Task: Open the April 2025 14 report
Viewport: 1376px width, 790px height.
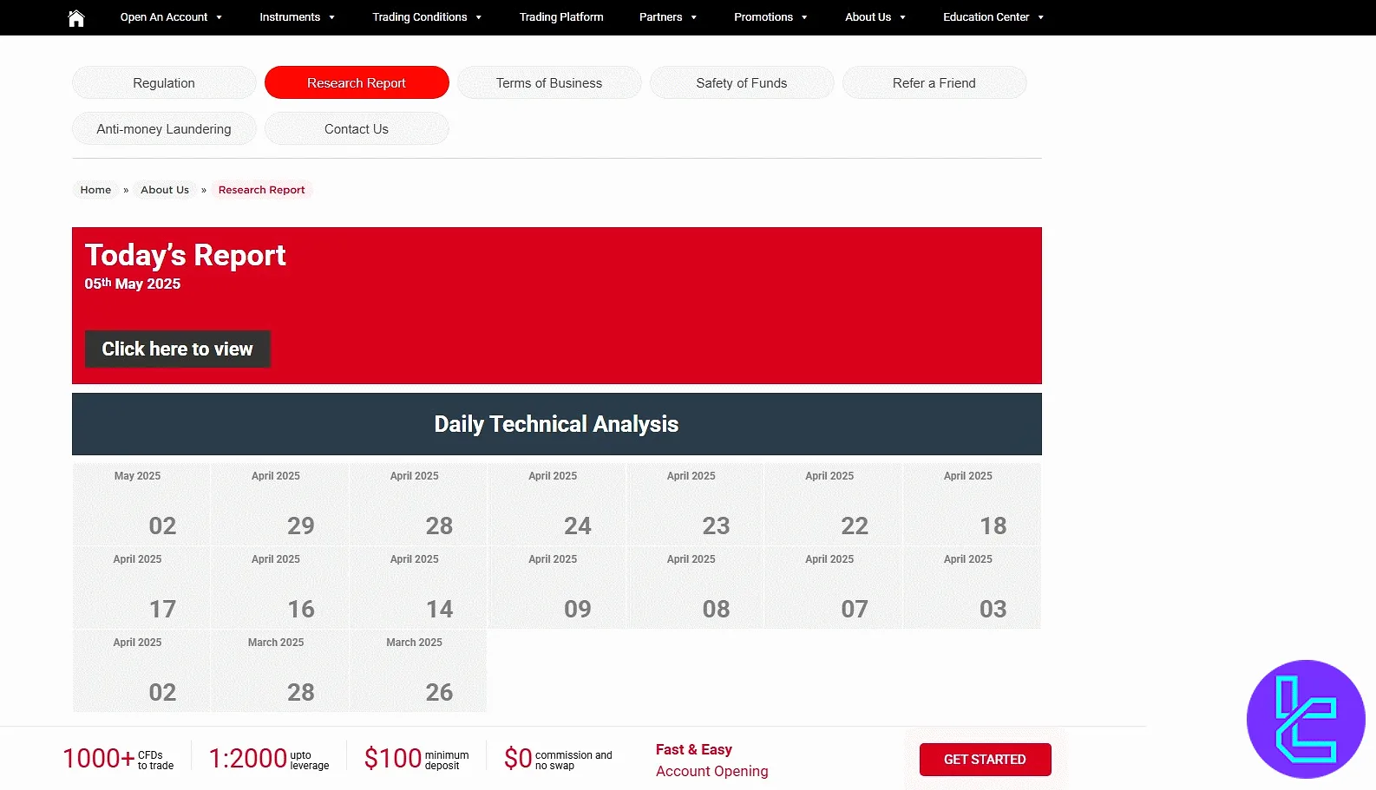Action: 418,587
